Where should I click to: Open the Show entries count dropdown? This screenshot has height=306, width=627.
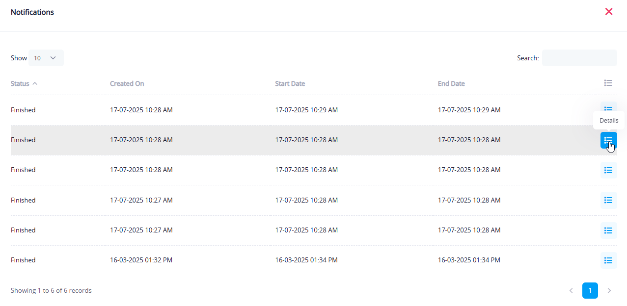[46, 58]
